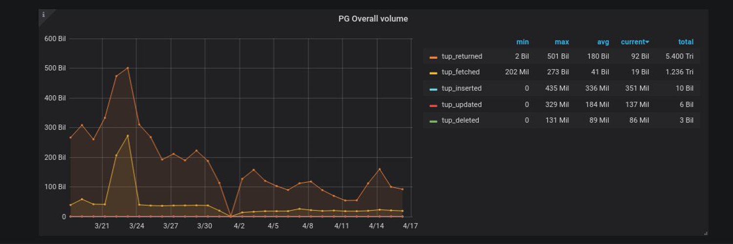Click the 202 Mil min value
Viewport: 733px width, 244px height.
pyautogui.click(x=517, y=72)
